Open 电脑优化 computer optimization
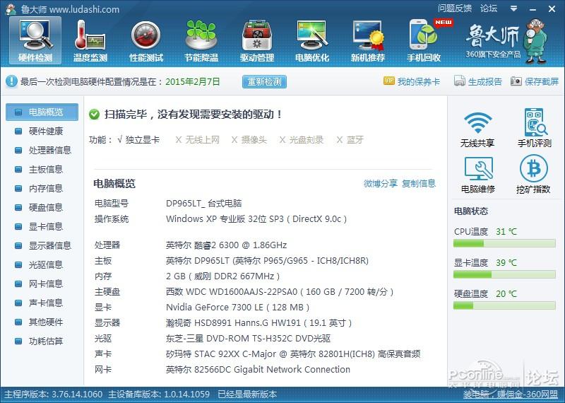This screenshot has width=565, height=403. pyautogui.click(x=312, y=41)
